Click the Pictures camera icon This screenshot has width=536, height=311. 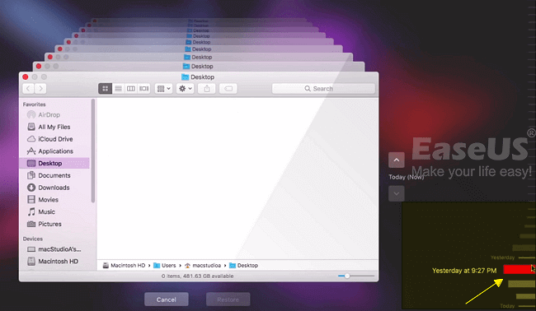[31, 224]
